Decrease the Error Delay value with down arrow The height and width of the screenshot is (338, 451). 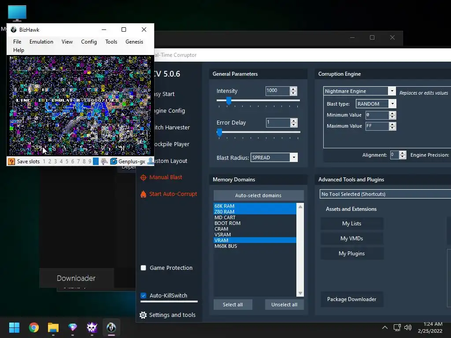coord(293,125)
